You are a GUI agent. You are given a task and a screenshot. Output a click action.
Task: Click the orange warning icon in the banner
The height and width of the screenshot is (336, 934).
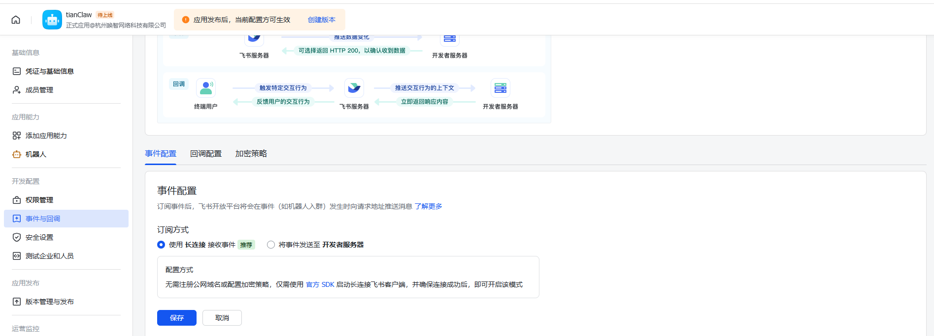pyautogui.click(x=186, y=20)
